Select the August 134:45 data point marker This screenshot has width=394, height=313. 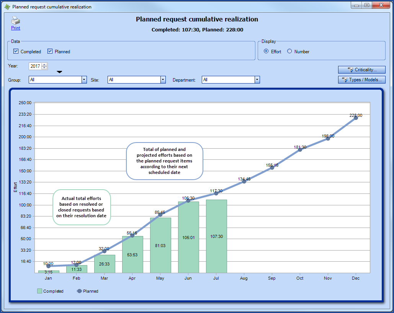tap(244, 182)
